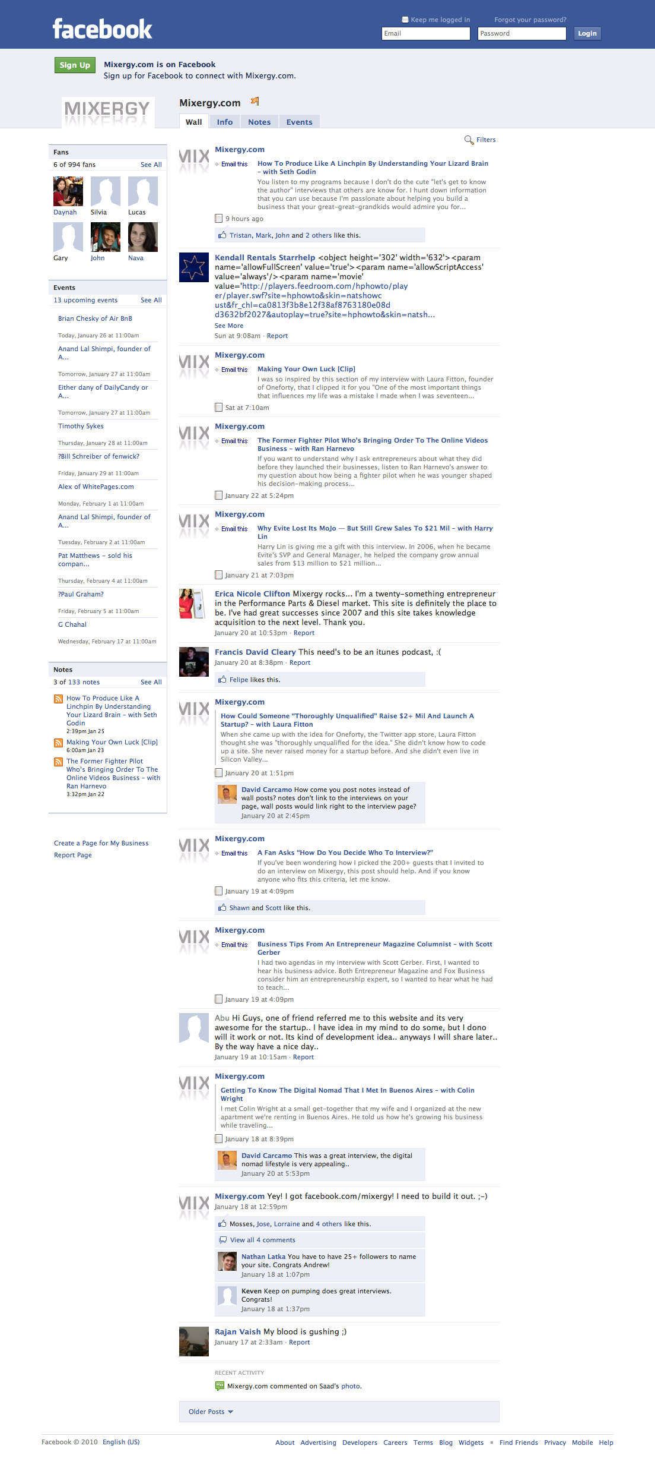Screen dimensions: 655x1474
Task: Click the recent activity comment icon
Action: pos(220,1386)
